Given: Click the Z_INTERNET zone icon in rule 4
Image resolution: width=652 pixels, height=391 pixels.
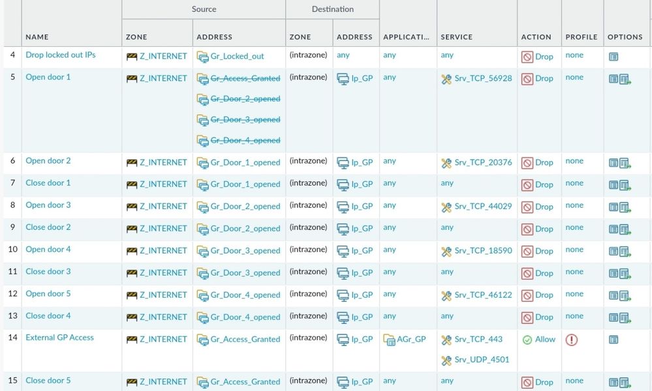Looking at the screenshot, I should [x=132, y=57].
